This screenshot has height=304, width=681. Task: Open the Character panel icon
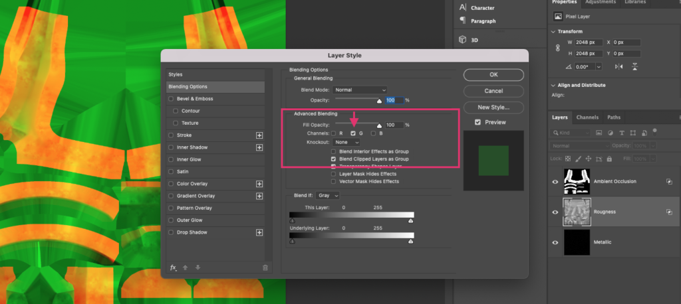[x=463, y=7]
